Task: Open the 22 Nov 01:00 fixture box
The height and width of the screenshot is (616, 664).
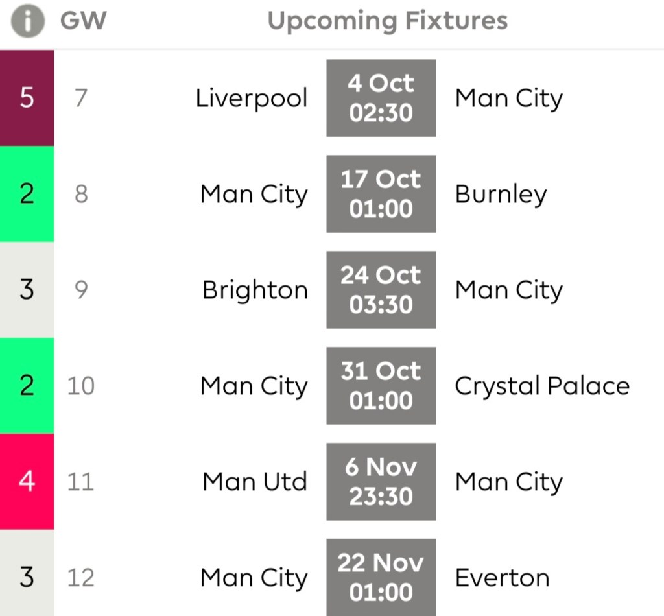Action: (x=381, y=577)
